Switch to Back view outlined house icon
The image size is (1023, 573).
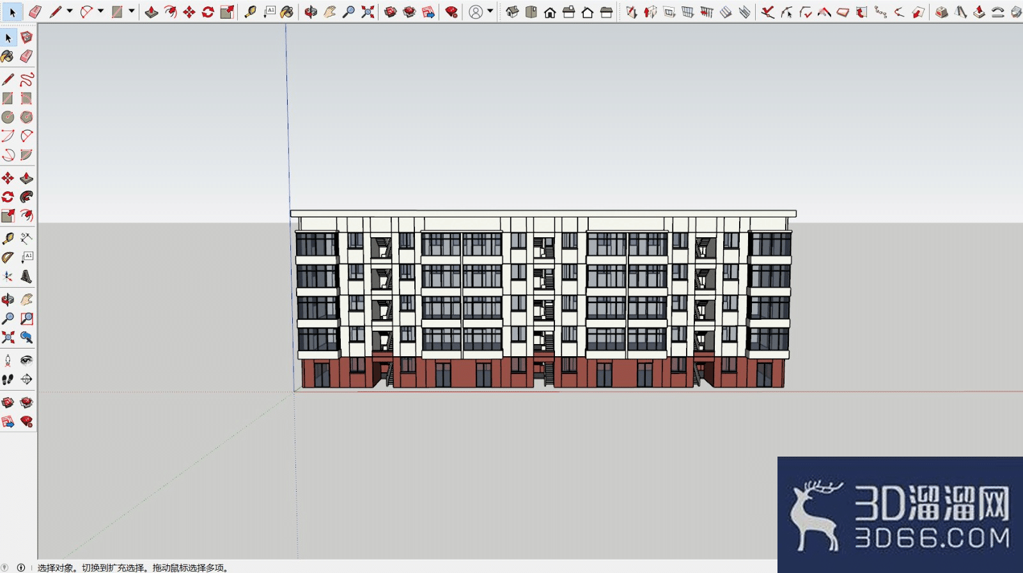pos(588,12)
